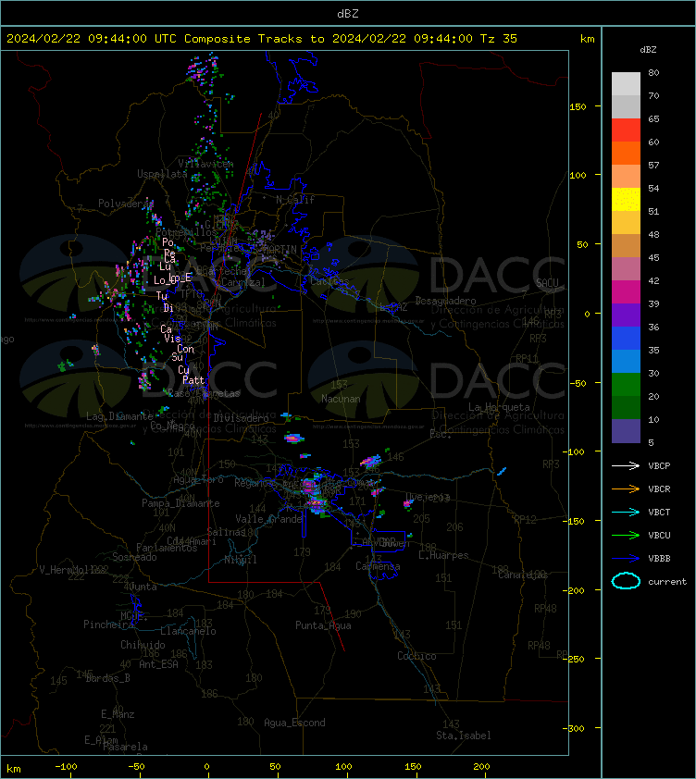Click the 'N_Calif' map label
Viewport: 696px width, 779px height.
[x=295, y=200]
